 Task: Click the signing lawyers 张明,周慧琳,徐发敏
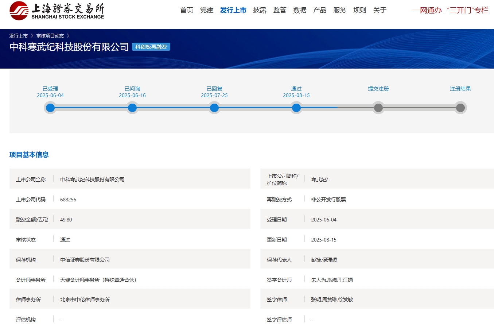pyautogui.click(x=332, y=300)
